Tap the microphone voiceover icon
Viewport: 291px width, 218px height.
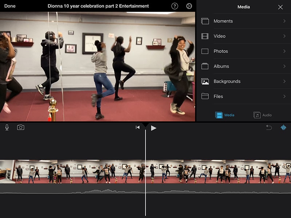point(7,128)
